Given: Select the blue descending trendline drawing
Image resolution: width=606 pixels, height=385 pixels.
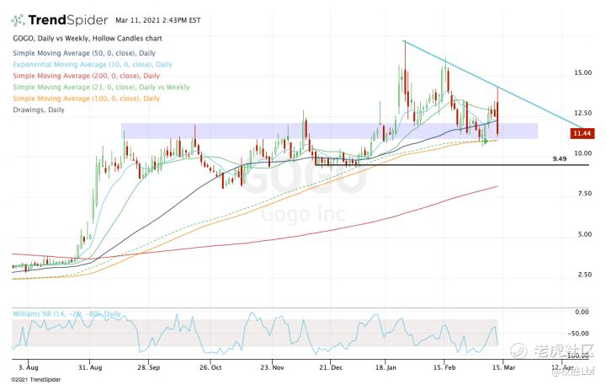Looking at the screenshot, I should coord(493,84).
